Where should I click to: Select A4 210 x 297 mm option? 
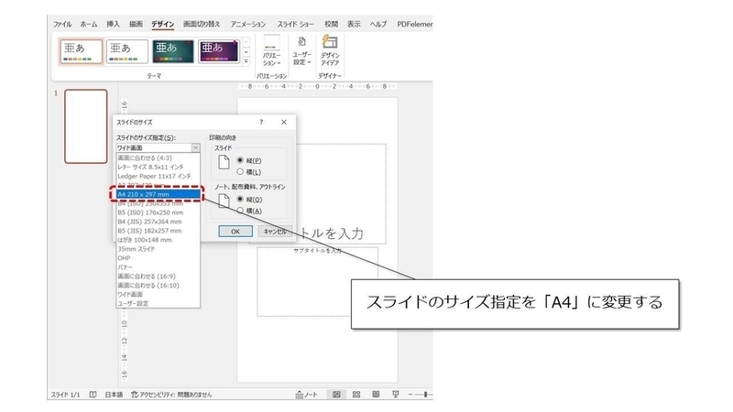point(158,194)
